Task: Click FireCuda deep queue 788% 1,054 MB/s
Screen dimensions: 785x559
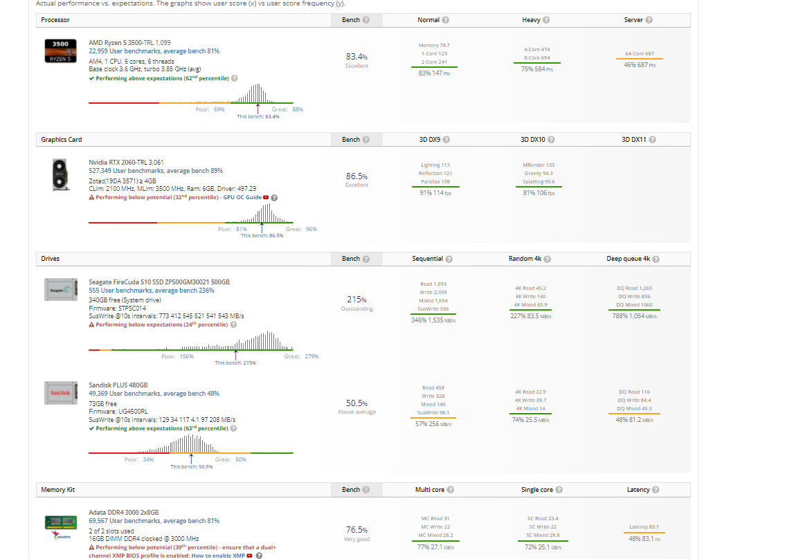Action: tap(634, 315)
